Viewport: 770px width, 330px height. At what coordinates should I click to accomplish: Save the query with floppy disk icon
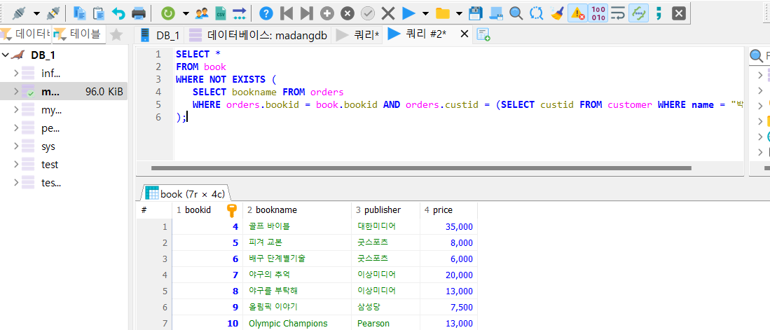coord(475,13)
